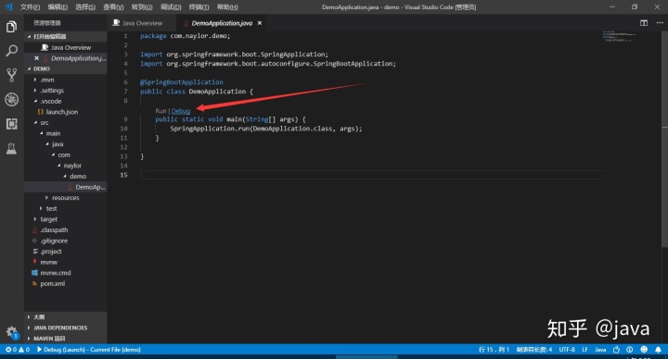Switch to the DemoApplication.java tab
Viewport: 668px width, 359px height.
[222, 23]
